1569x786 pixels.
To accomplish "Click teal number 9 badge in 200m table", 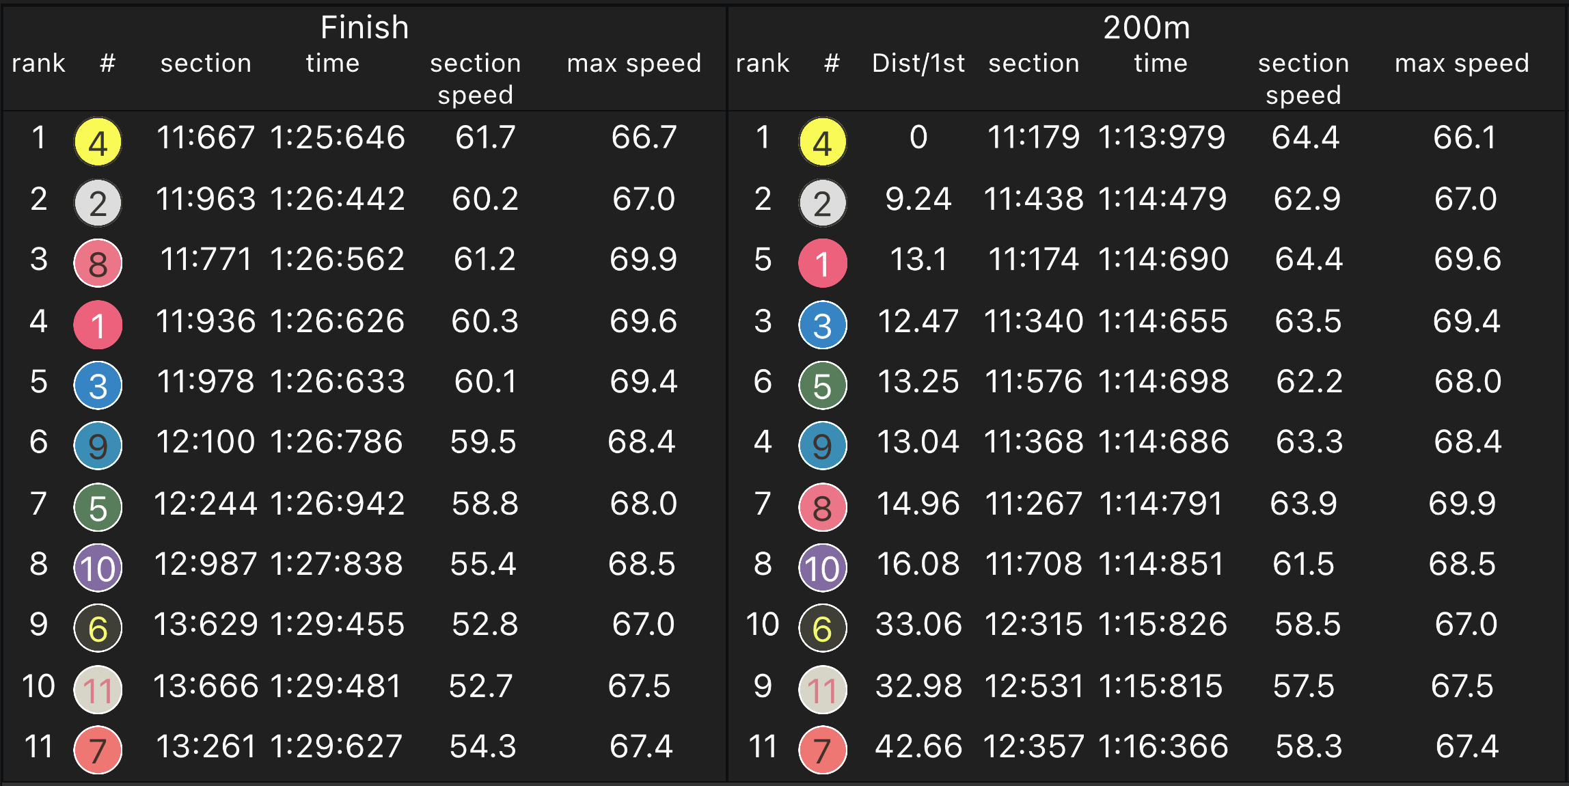I will (x=822, y=446).
